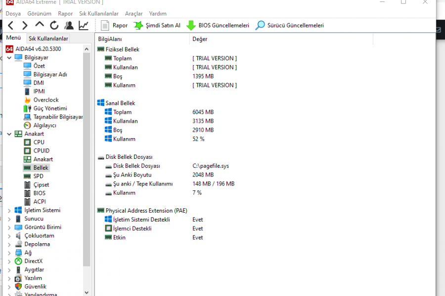
Task: Click the tree vertical scrollbar thumb
Action: pyautogui.click(x=87, y=159)
